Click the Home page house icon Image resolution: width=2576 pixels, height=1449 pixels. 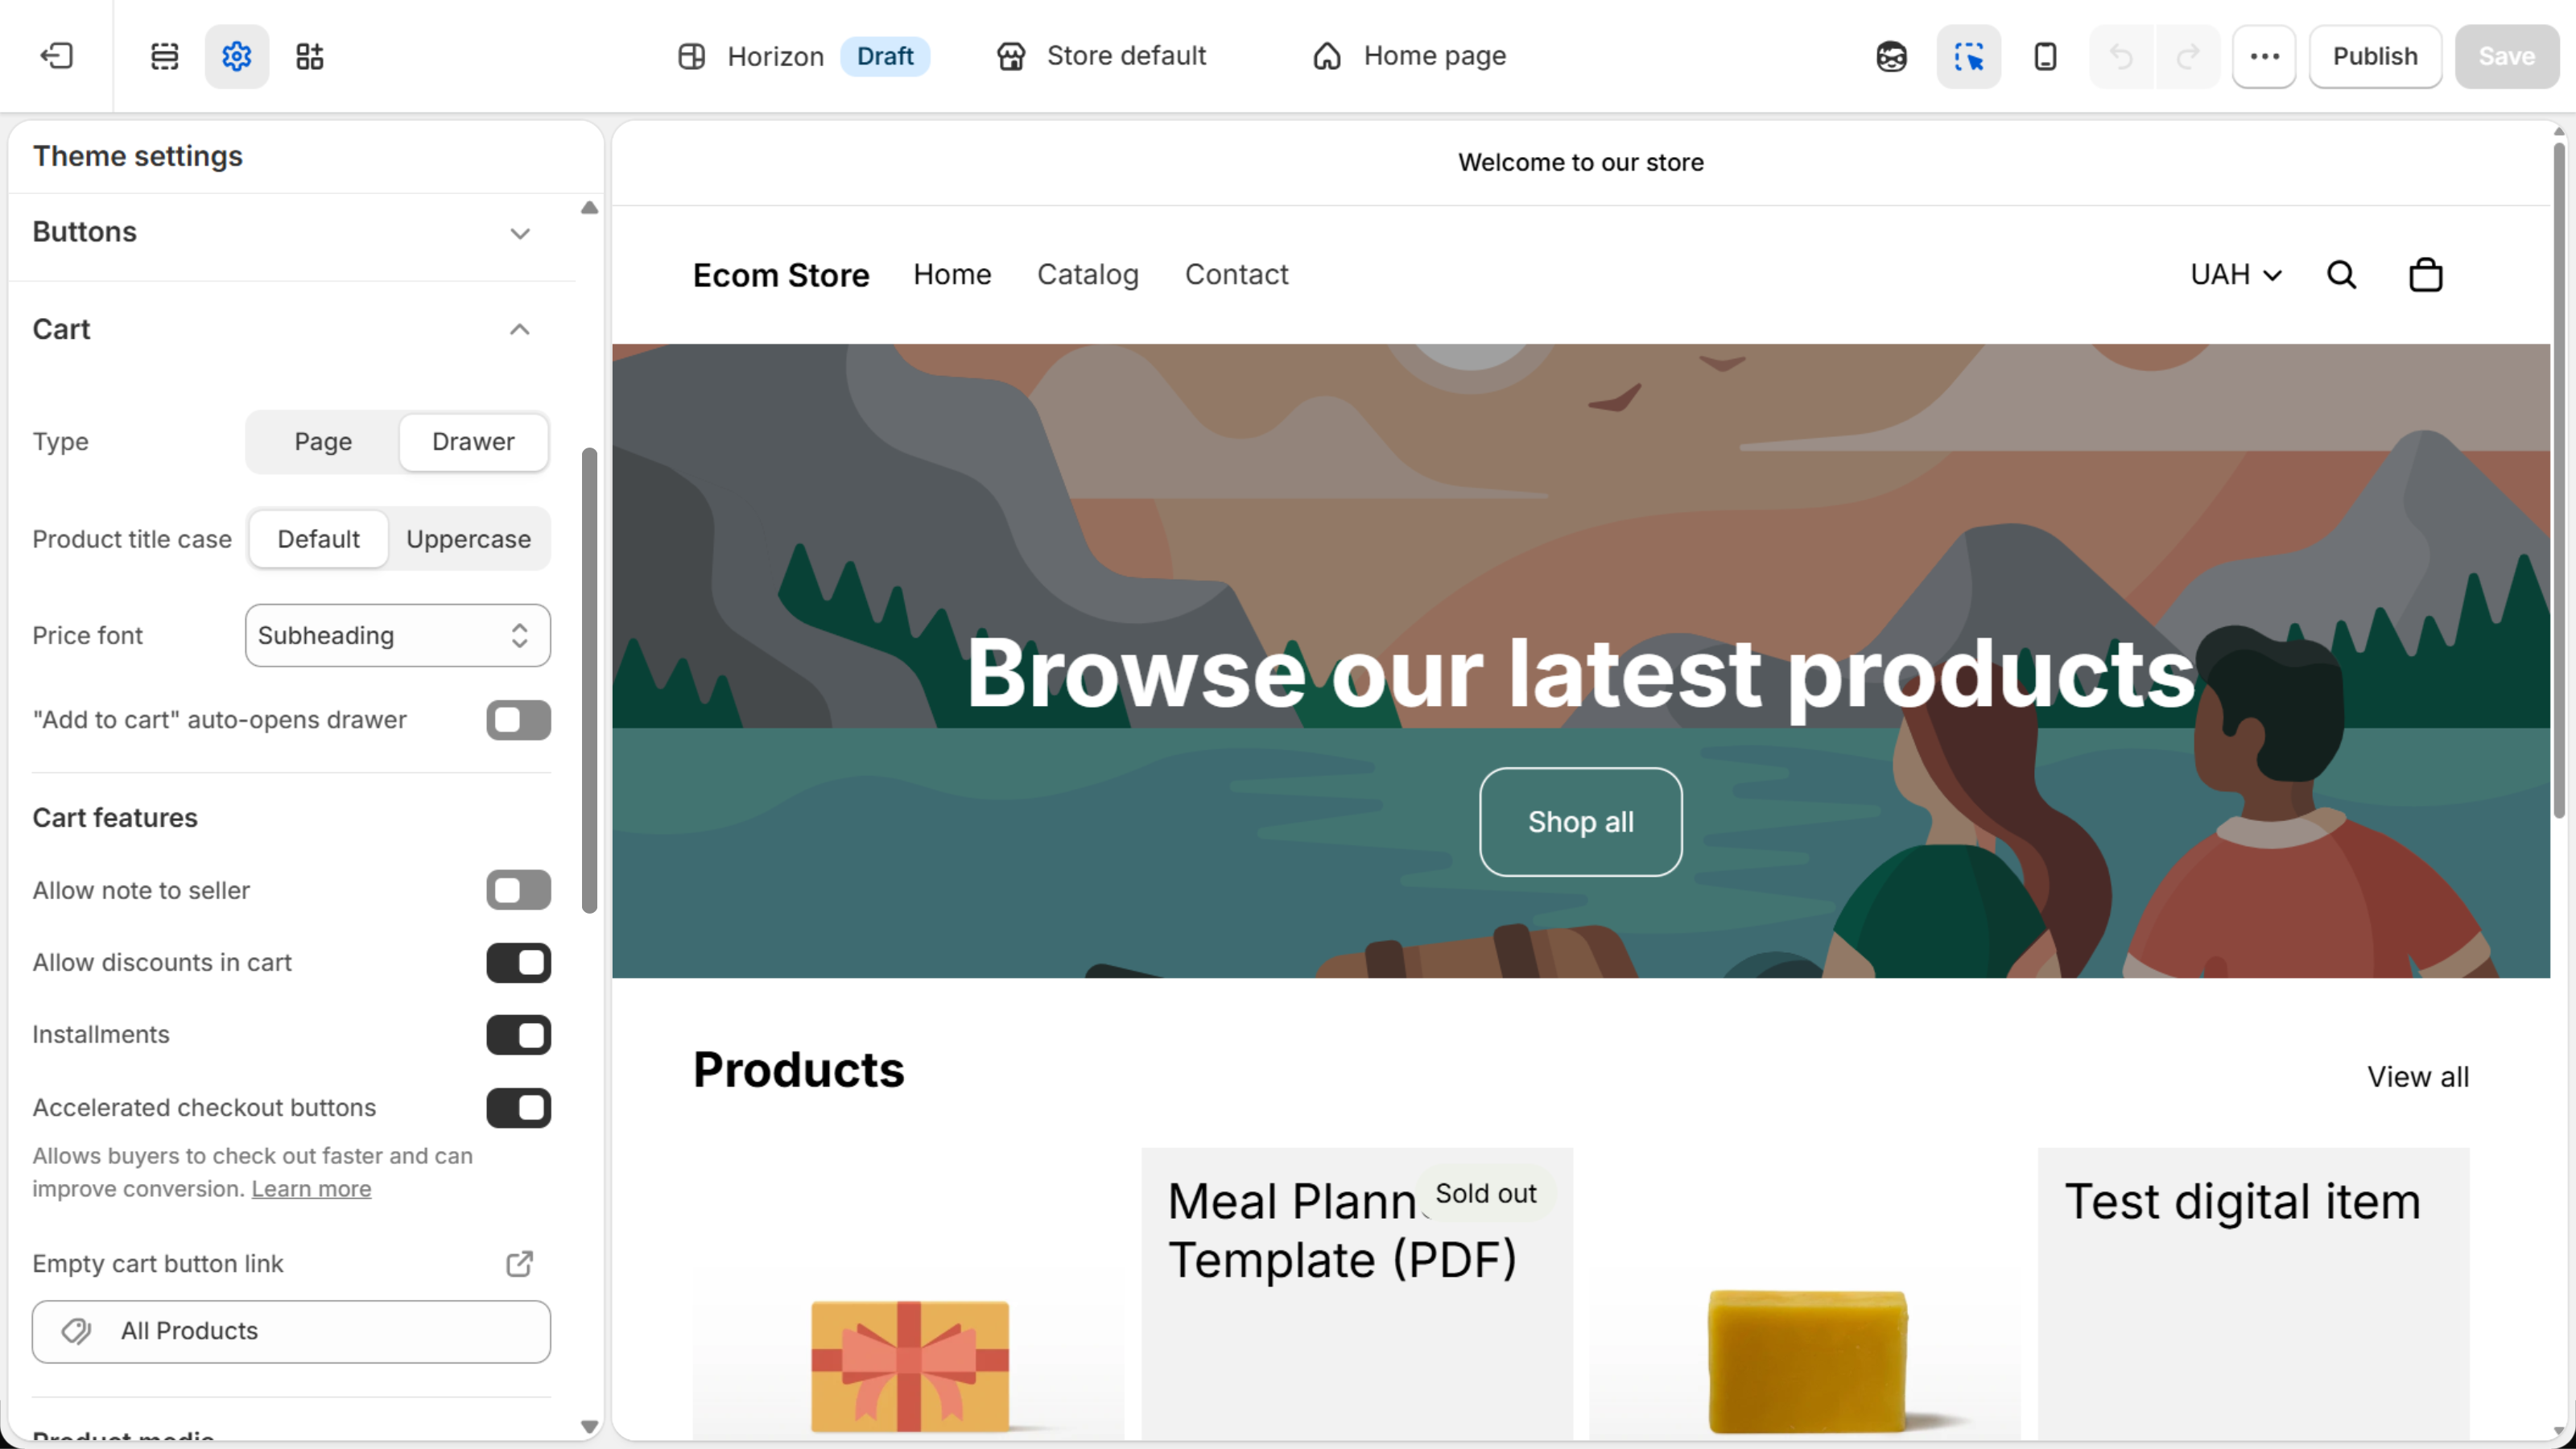[x=1327, y=56]
